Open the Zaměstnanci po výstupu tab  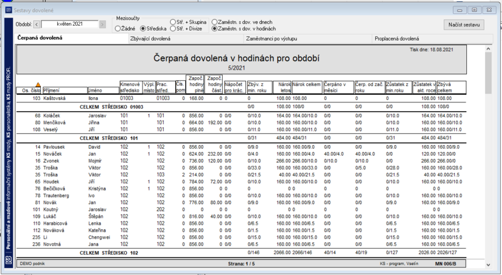pos(307,39)
